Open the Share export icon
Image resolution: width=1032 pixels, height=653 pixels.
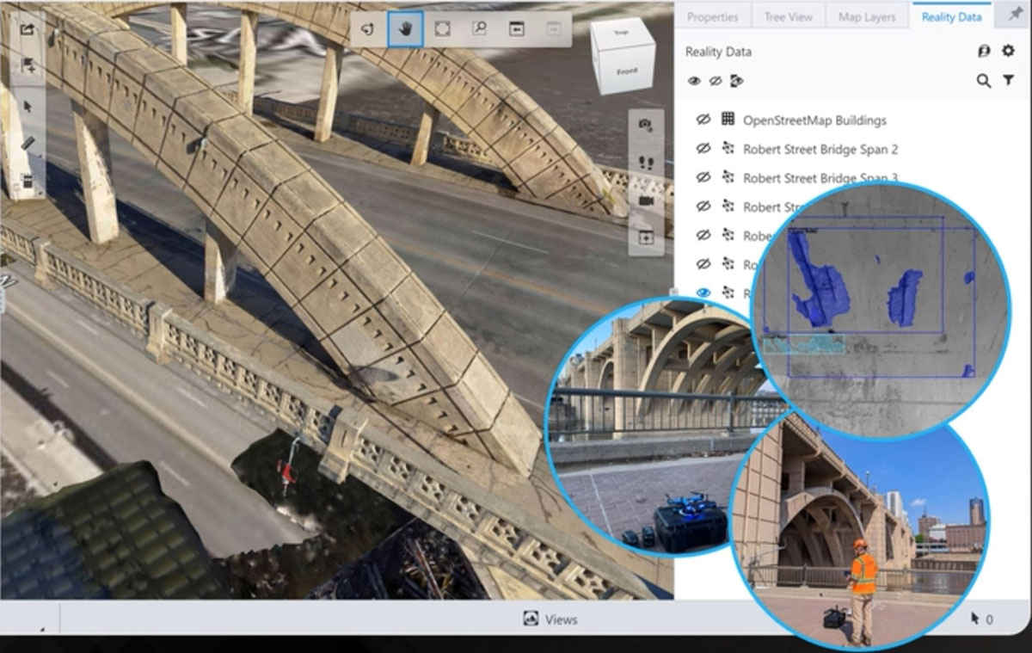(28, 29)
